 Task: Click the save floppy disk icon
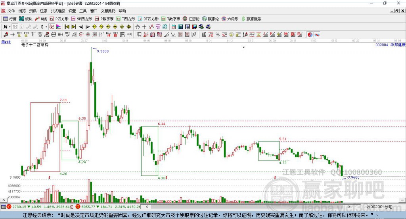[194, 27]
